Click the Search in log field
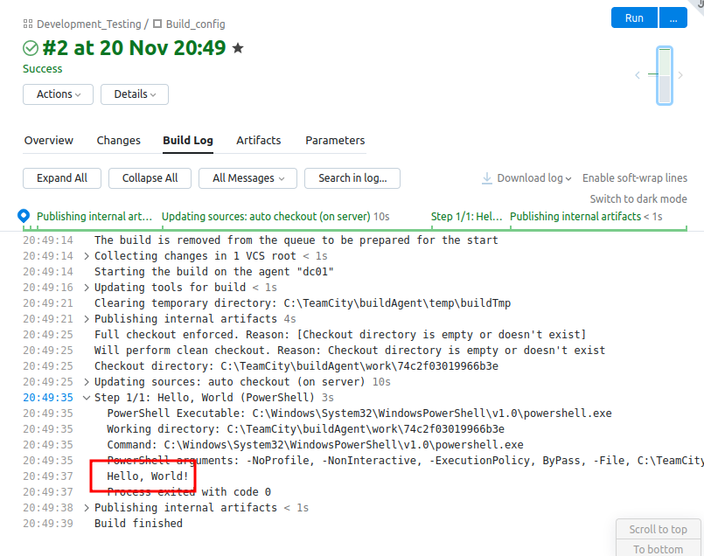 (352, 178)
